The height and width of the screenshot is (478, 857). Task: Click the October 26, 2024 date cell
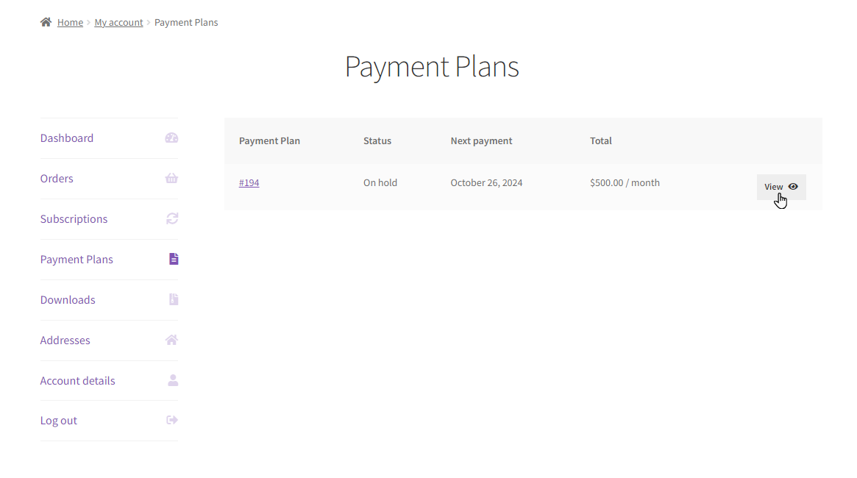(x=486, y=183)
